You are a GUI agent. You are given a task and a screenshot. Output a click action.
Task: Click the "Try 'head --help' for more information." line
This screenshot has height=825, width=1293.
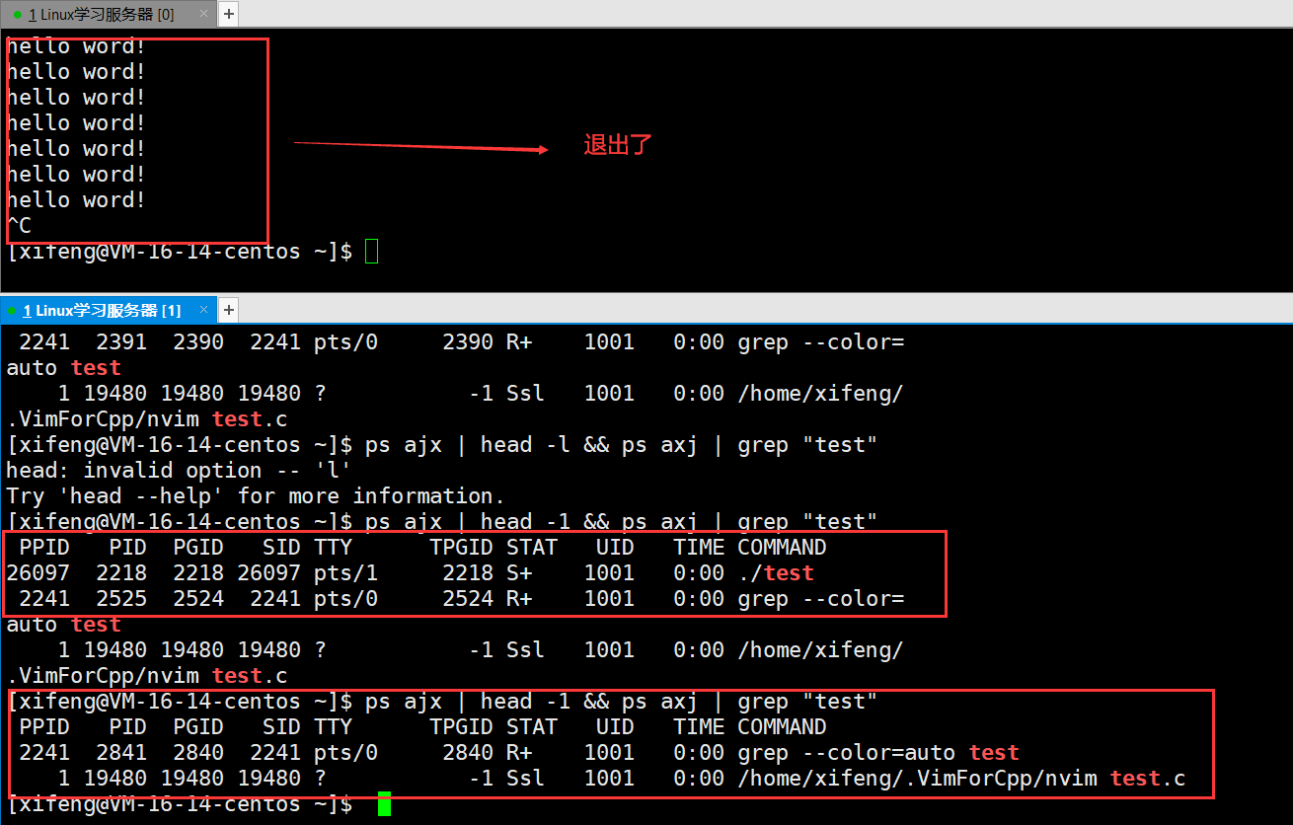(x=256, y=496)
